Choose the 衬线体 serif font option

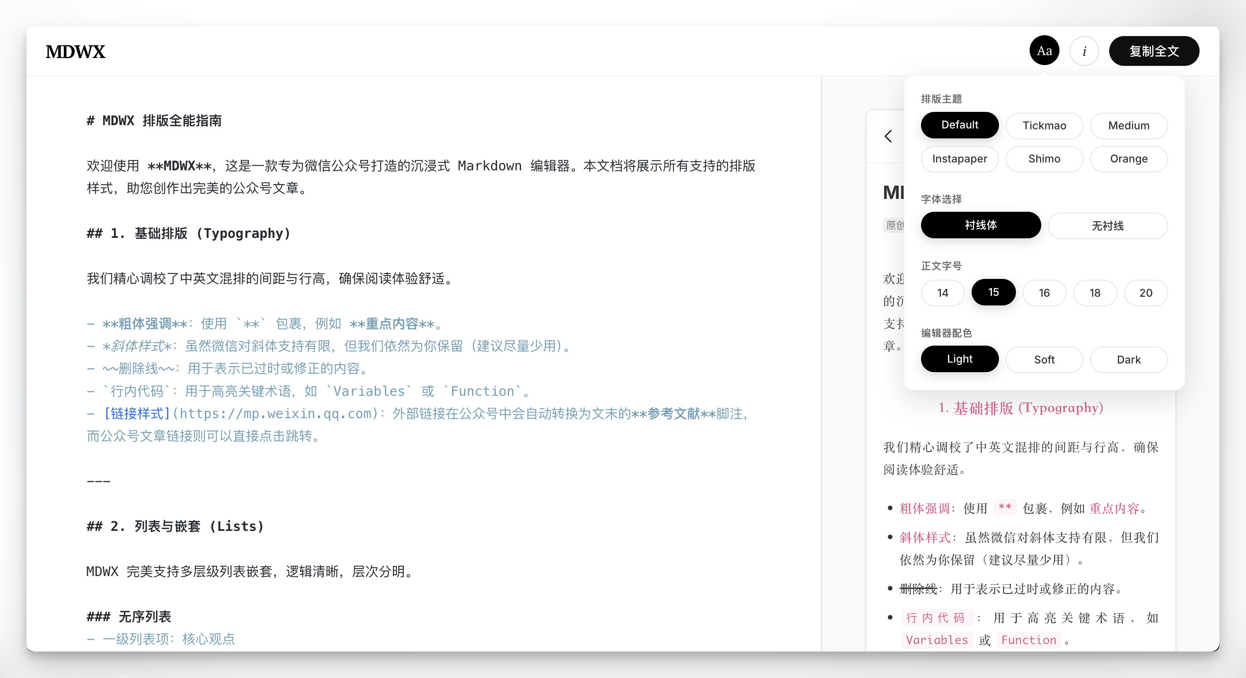click(x=980, y=225)
